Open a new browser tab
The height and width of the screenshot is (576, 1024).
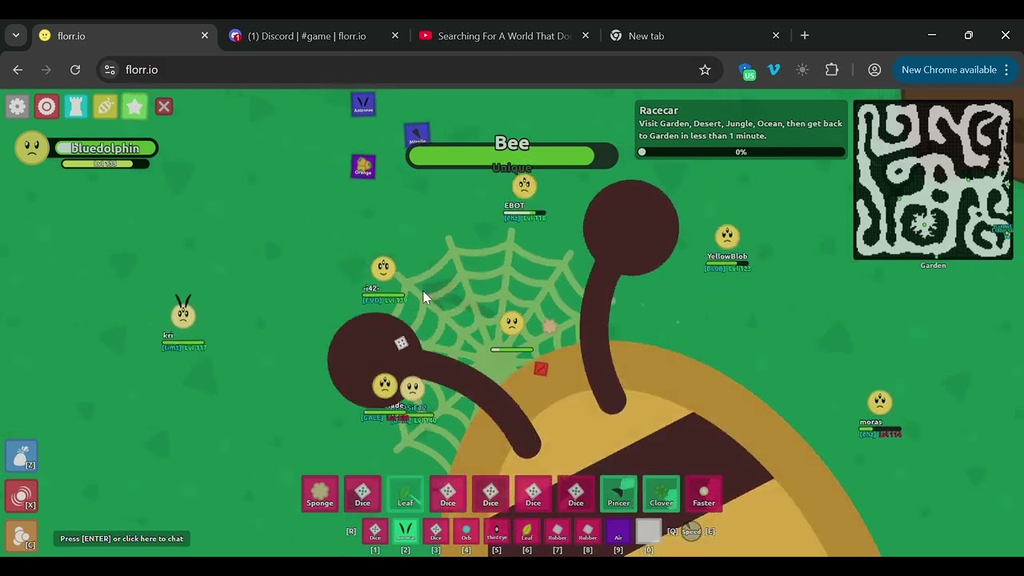[x=805, y=35]
